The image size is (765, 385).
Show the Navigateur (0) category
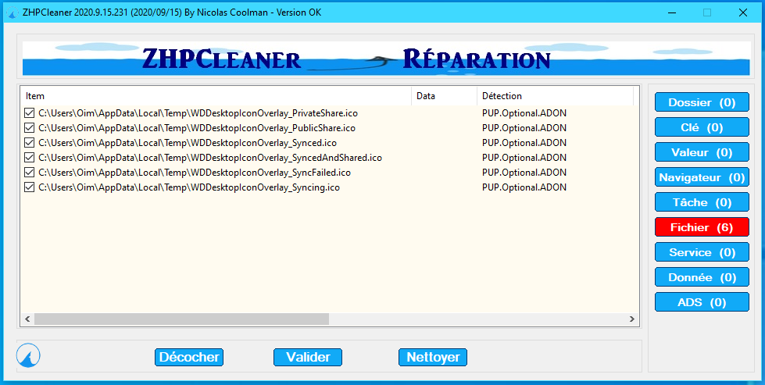click(x=702, y=177)
